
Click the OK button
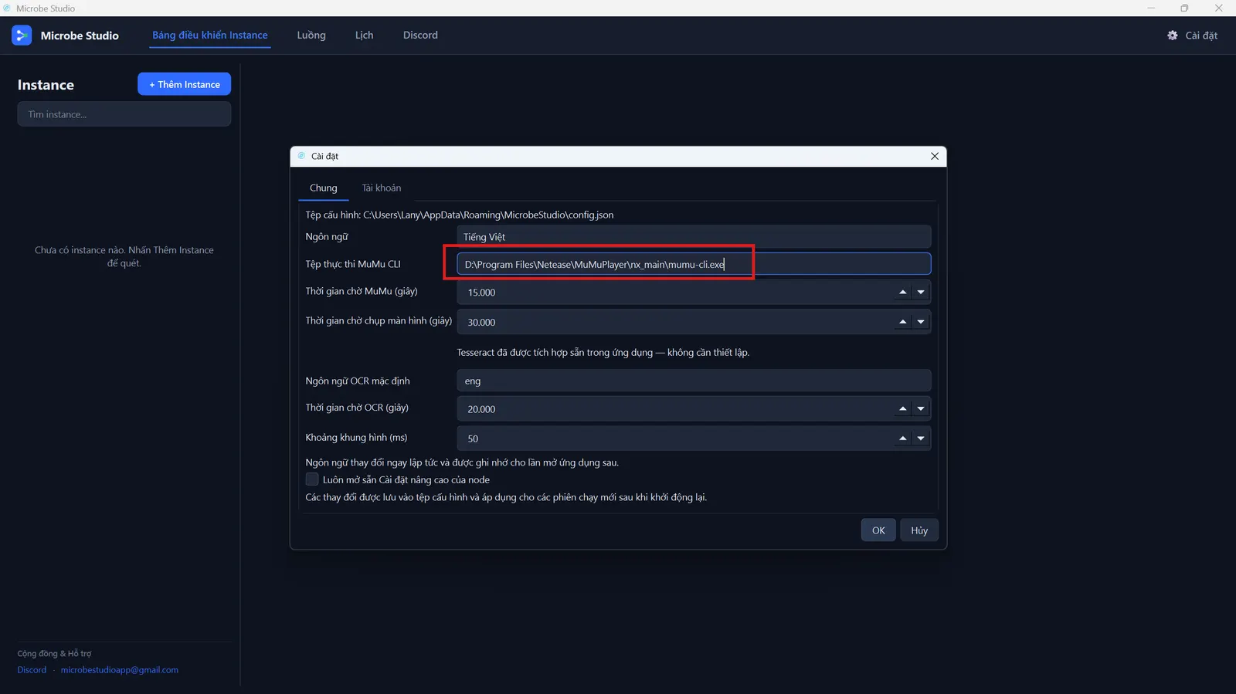pyautogui.click(x=878, y=530)
